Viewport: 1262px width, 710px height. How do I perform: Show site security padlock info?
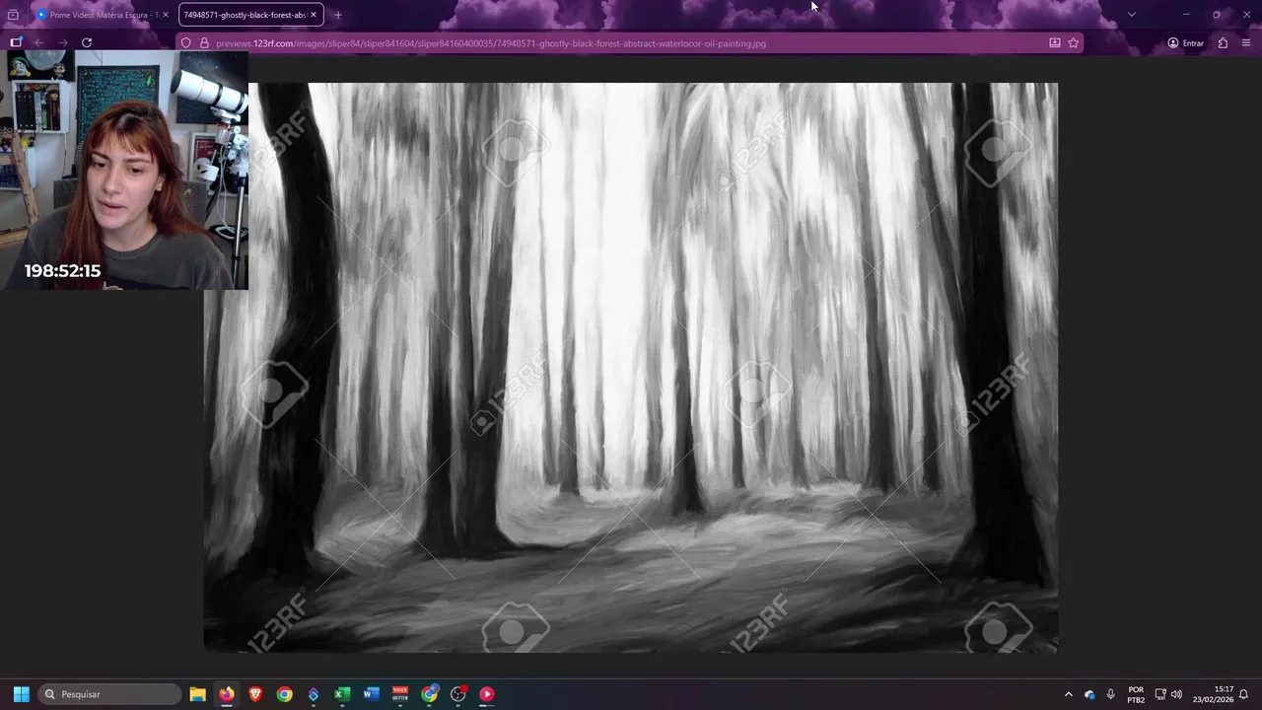tap(204, 43)
